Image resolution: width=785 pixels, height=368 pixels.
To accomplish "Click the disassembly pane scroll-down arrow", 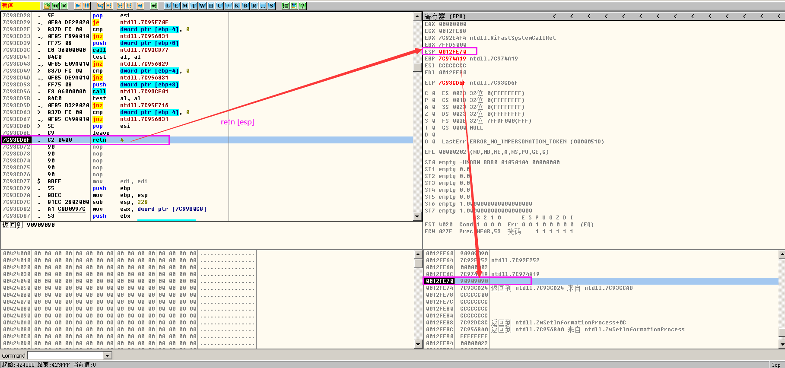I will click(417, 216).
